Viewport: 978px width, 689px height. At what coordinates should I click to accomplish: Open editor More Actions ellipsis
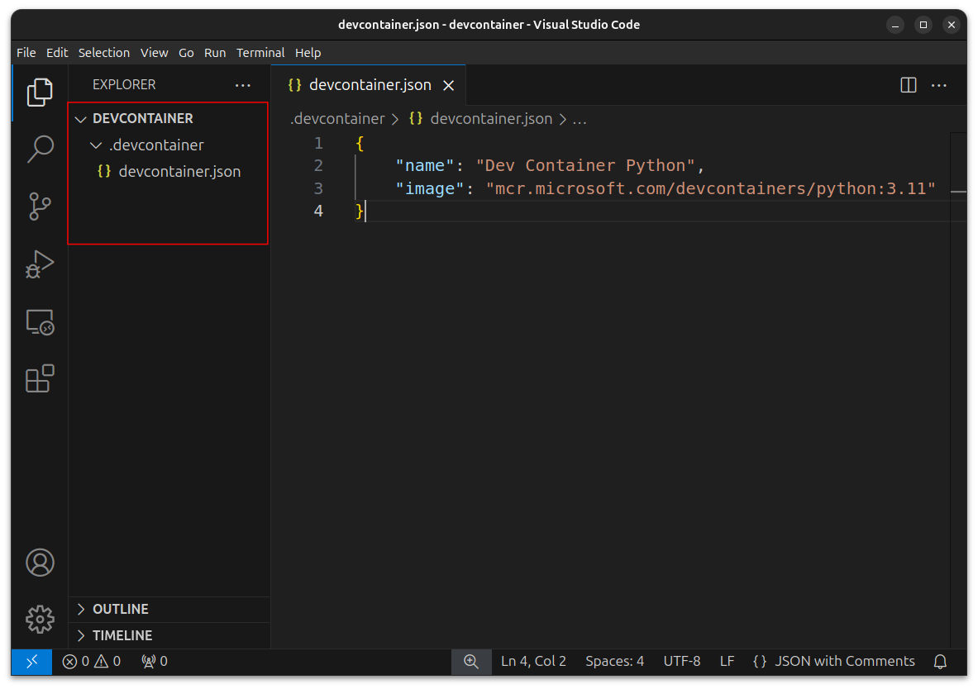click(938, 85)
